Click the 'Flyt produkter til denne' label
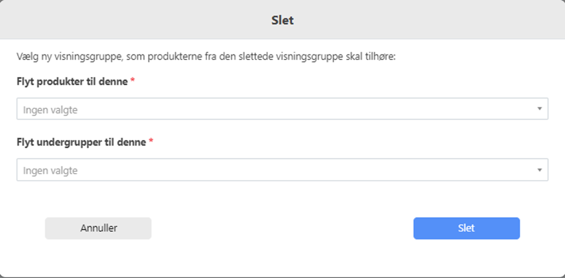The image size is (565, 278). pos(72,81)
